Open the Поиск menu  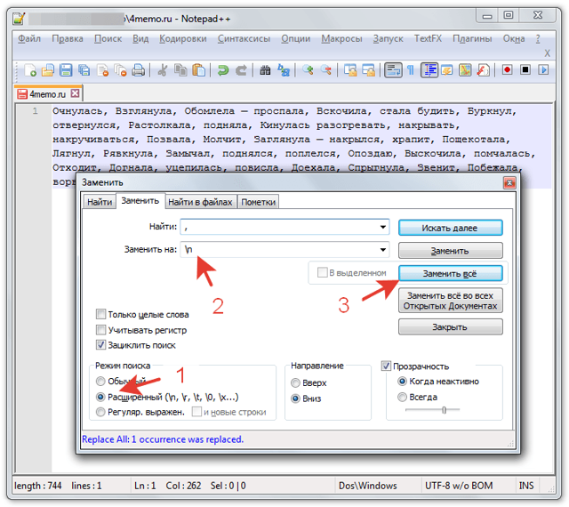(x=108, y=38)
